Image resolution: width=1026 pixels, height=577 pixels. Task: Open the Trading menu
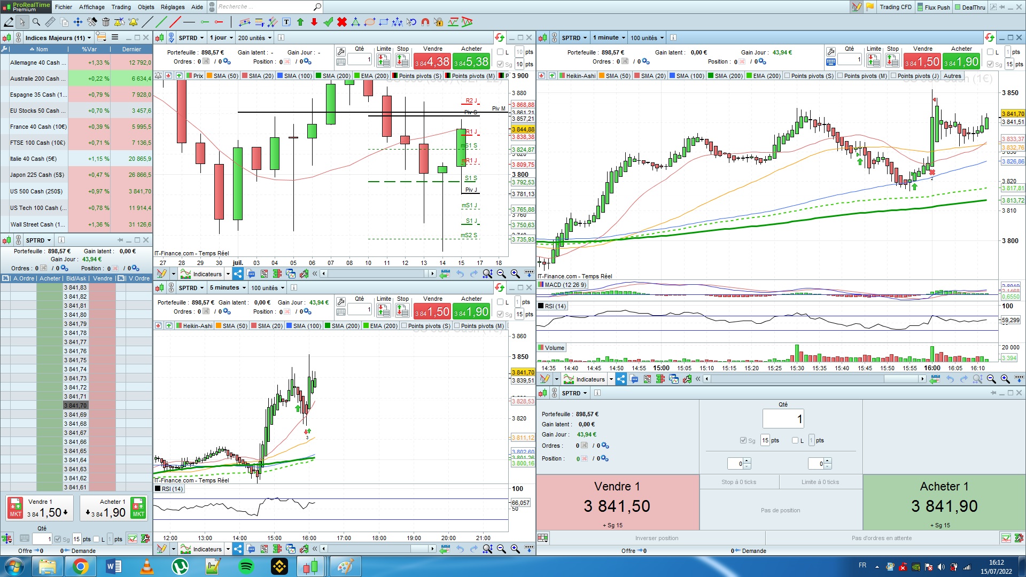(121, 7)
